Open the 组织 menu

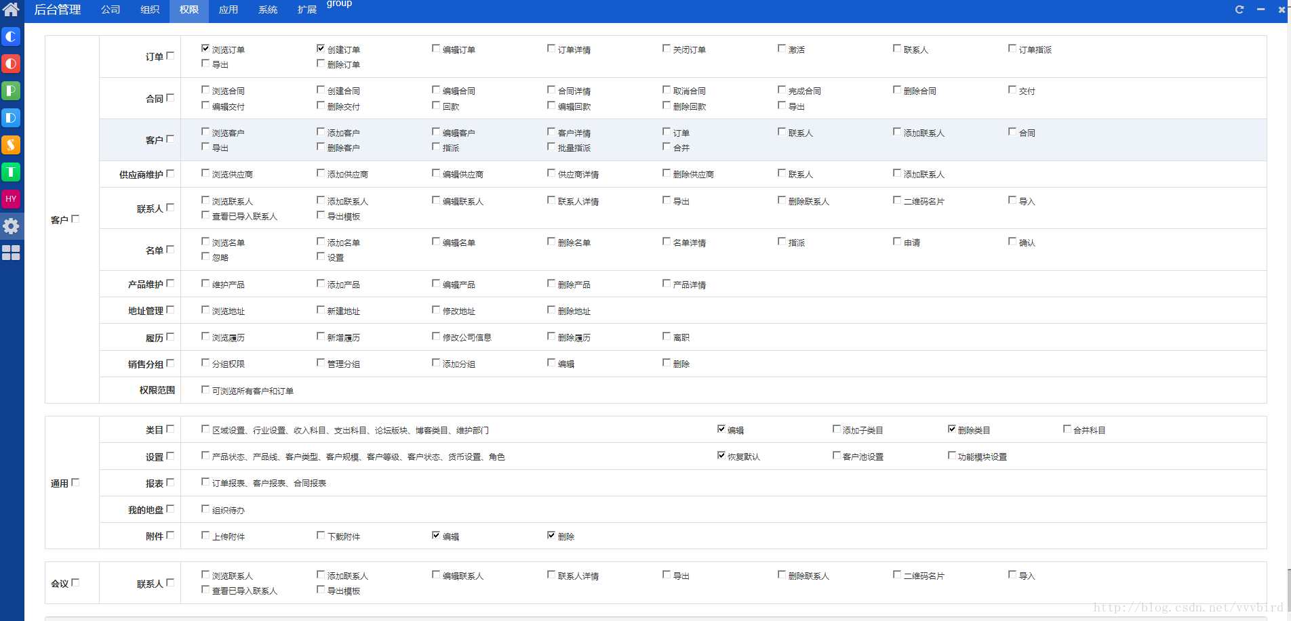point(150,9)
